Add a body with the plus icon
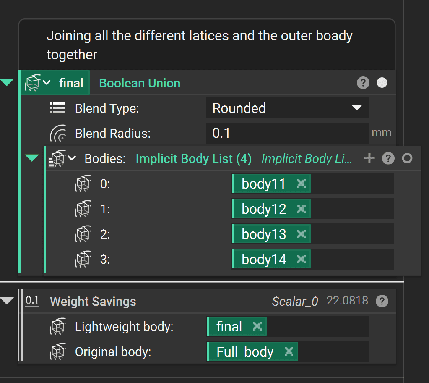 point(369,158)
